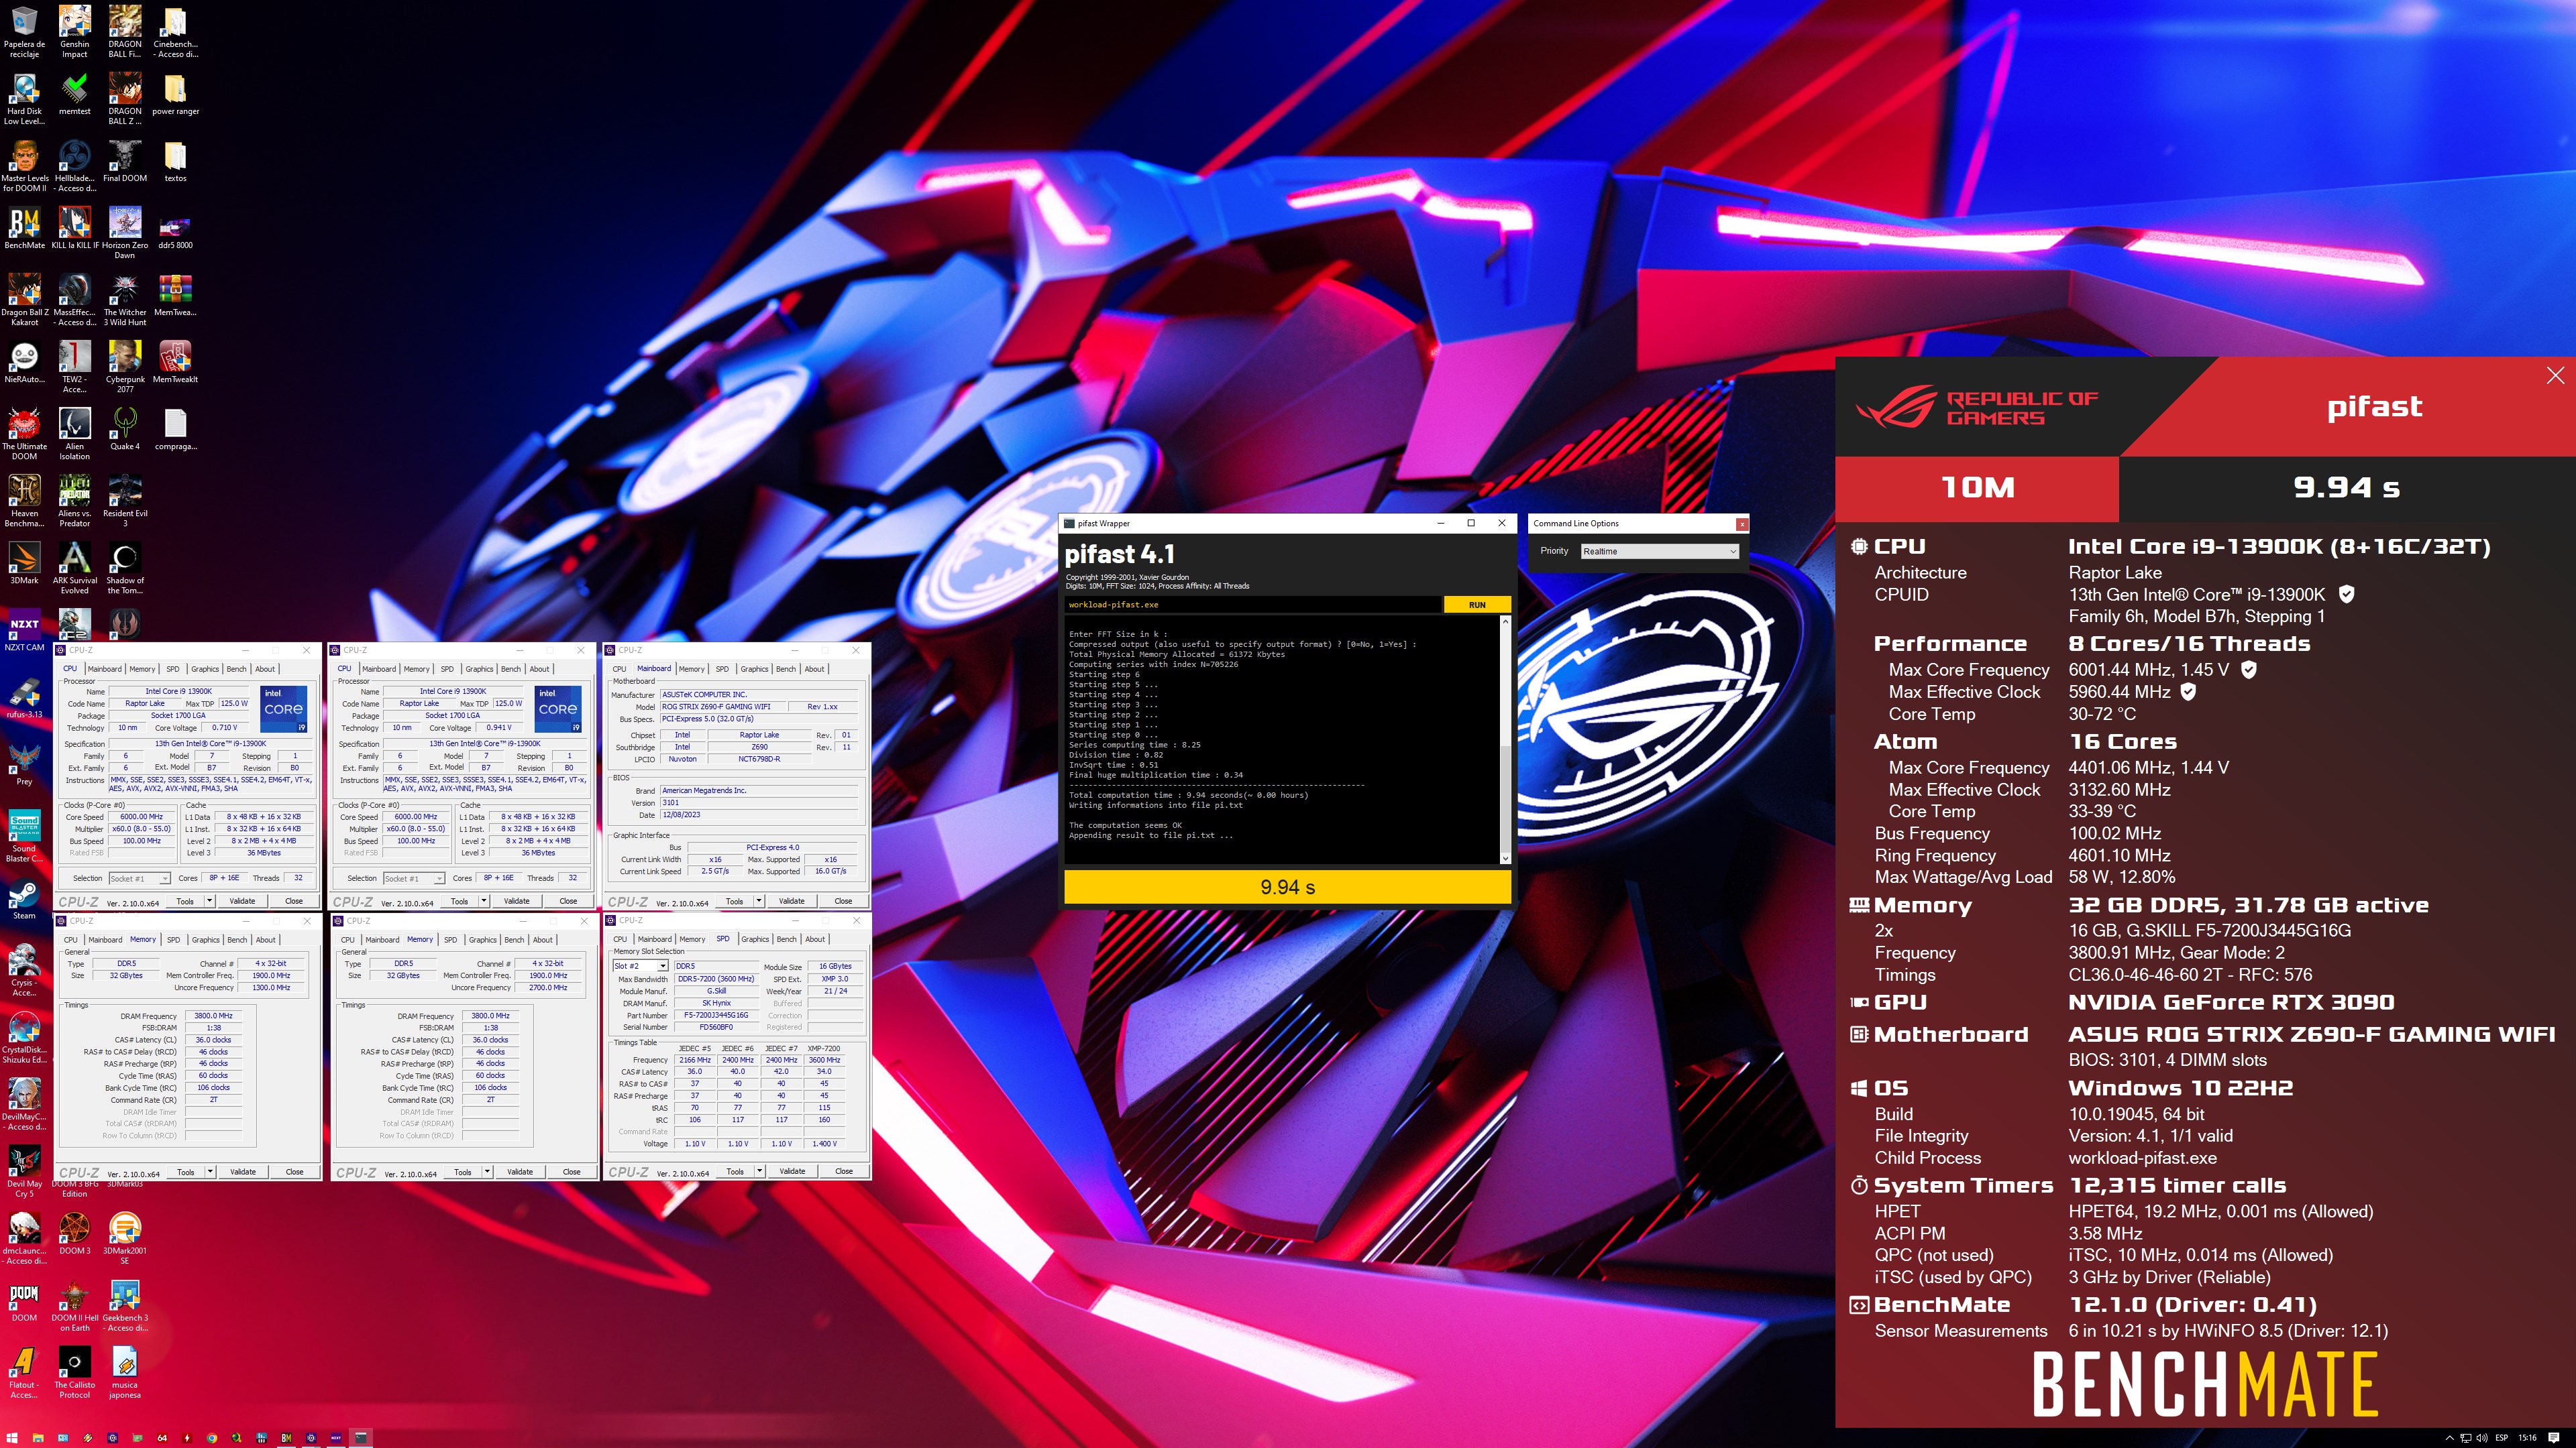Click Close button in CPU-Z Mainboard window
This screenshot has height=1448, width=2576.
point(843,902)
